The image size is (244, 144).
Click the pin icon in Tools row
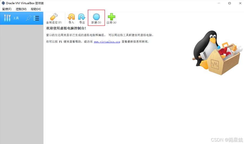[x=29, y=18]
